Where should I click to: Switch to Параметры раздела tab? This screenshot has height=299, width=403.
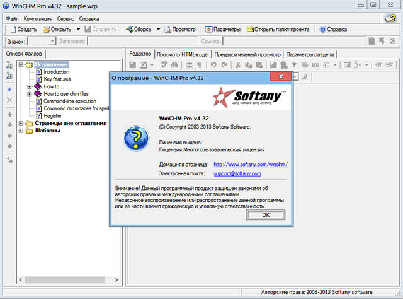coord(310,54)
